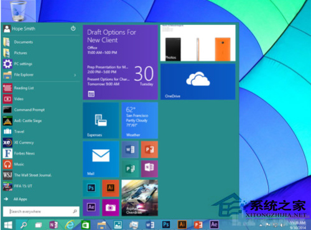The image size is (311, 230).
Task: Open the Expenses tile
Action: tap(101, 121)
